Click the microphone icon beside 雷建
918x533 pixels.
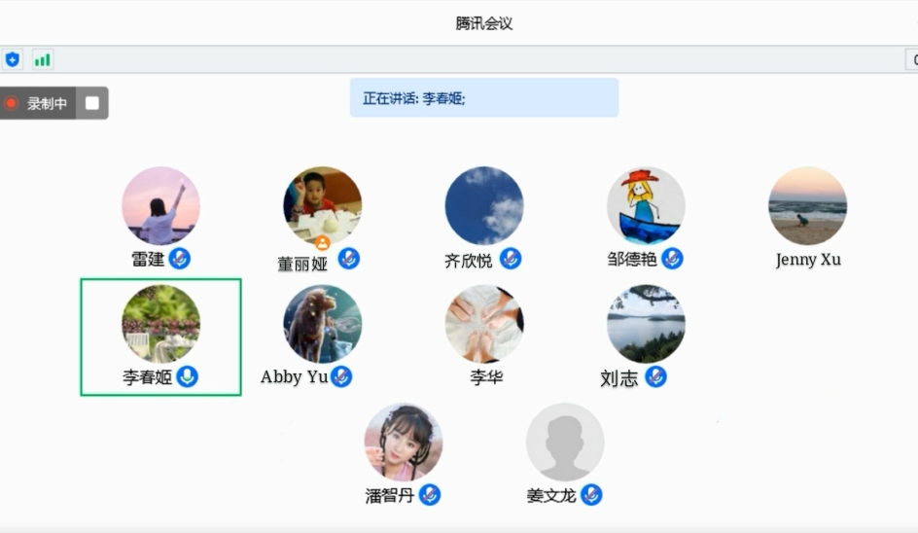179,259
